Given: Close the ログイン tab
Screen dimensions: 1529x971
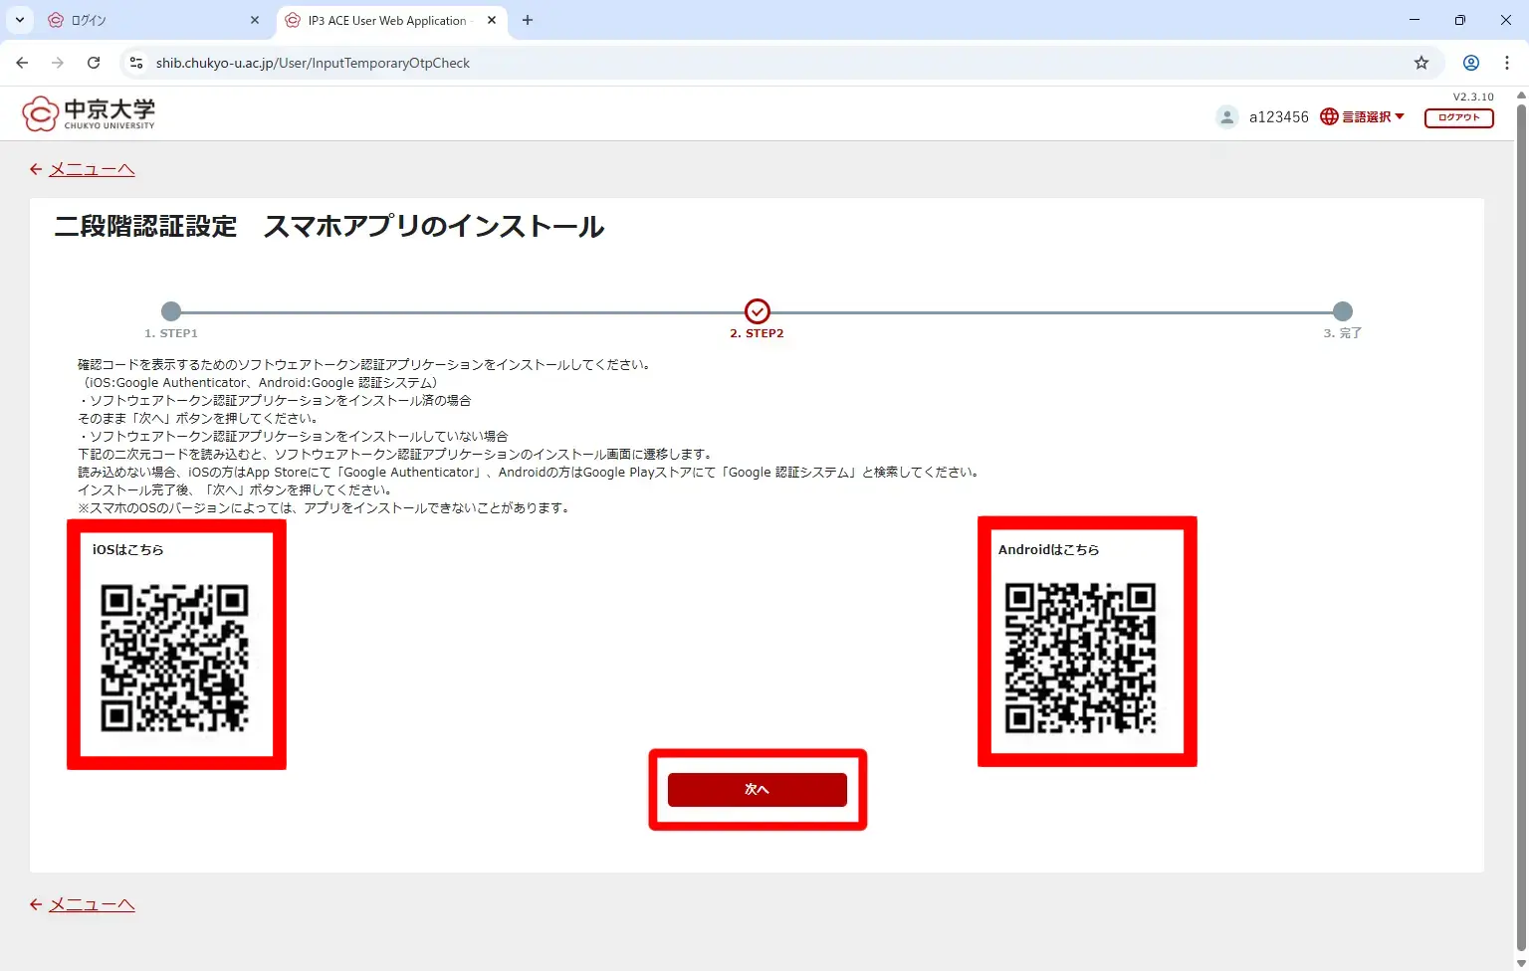Looking at the screenshot, I should pos(255,20).
